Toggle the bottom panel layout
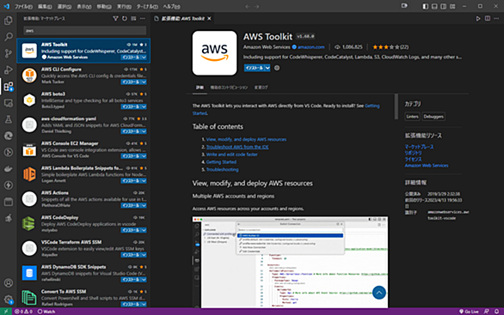504x315 pixels. coord(434,6)
